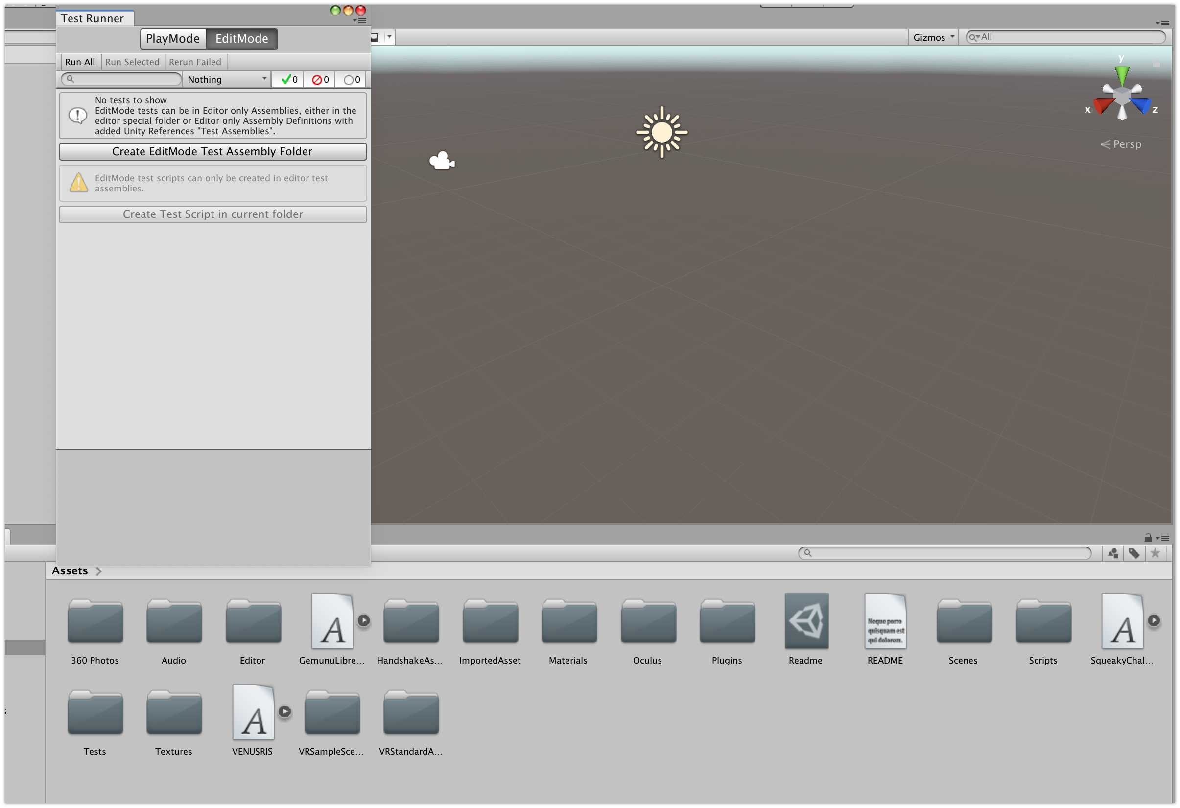1180x808 pixels.
Task: Switch to PlayMode tab
Action: (x=173, y=39)
